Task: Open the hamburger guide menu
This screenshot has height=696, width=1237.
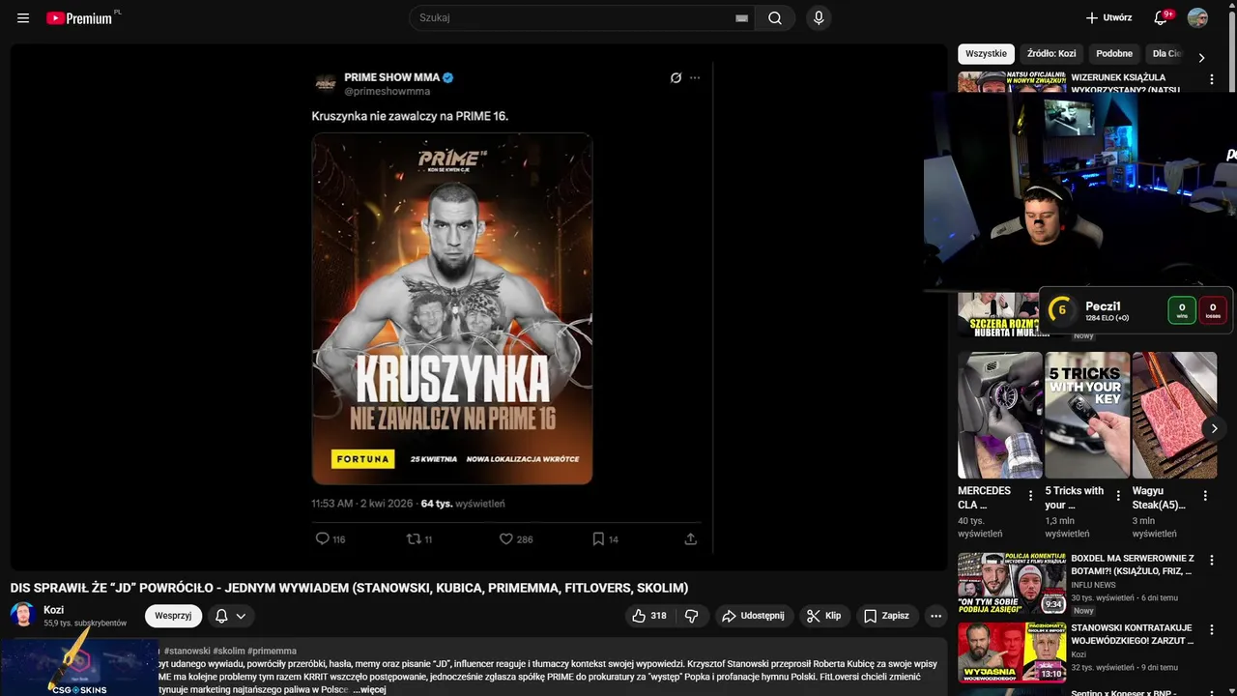Action: click(x=23, y=18)
